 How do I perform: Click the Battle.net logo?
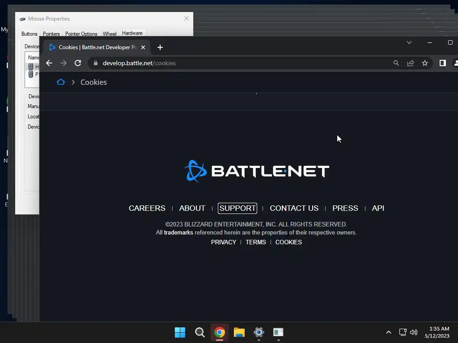[x=256, y=171]
